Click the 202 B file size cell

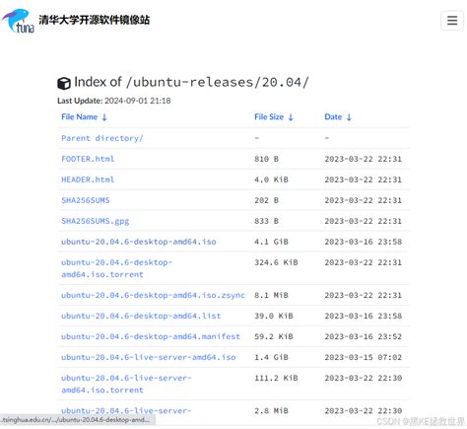point(266,200)
